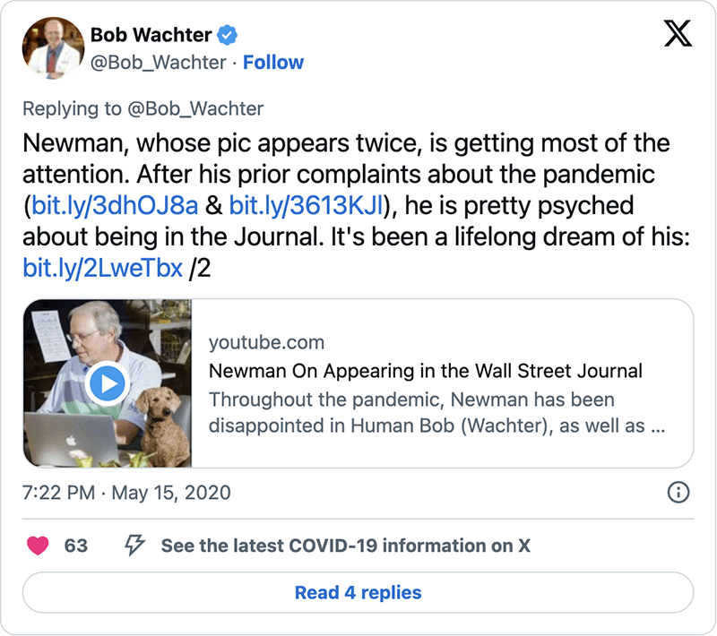Click the Newman video thumbnail image
The image size is (717, 636).
click(108, 382)
